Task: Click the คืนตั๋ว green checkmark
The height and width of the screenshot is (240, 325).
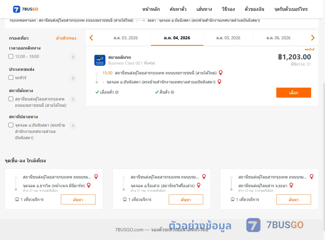Action: [157, 92]
